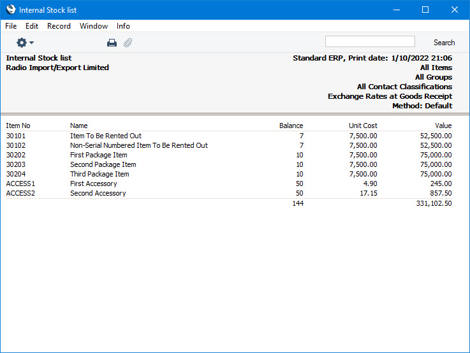470x353 pixels.
Task: Click 'Method: Default' header text
Action: pyautogui.click(x=422, y=106)
